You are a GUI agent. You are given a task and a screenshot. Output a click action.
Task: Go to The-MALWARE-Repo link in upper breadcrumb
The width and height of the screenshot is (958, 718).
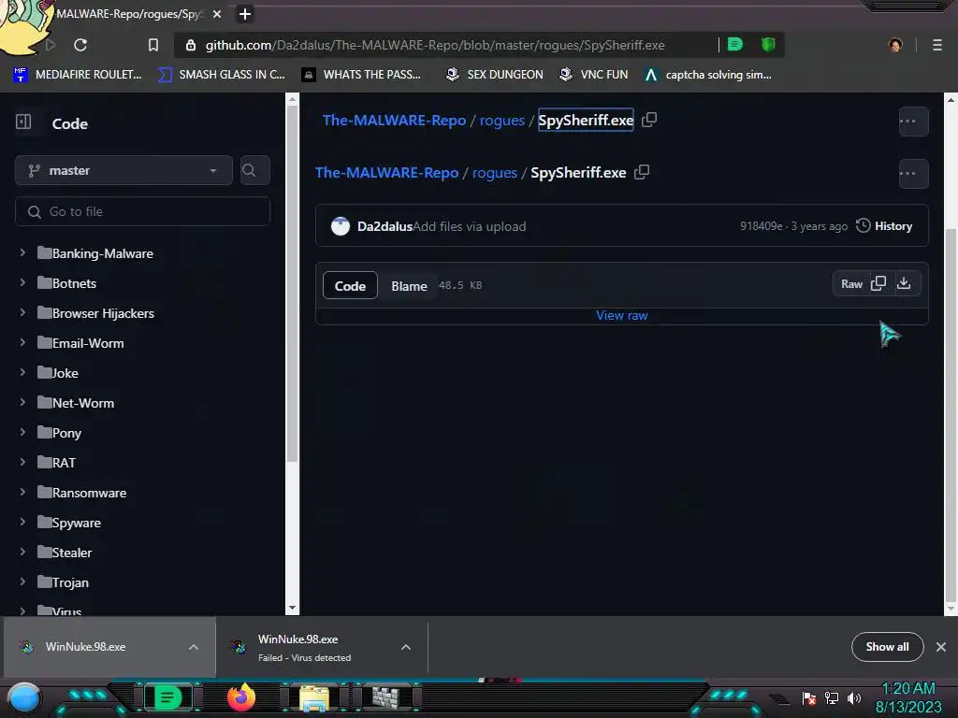tap(394, 121)
